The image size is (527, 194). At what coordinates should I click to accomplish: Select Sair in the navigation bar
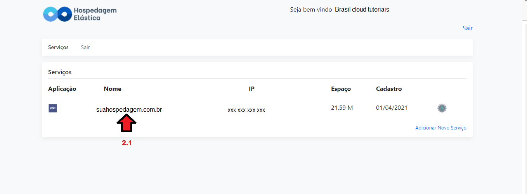[x=85, y=47]
